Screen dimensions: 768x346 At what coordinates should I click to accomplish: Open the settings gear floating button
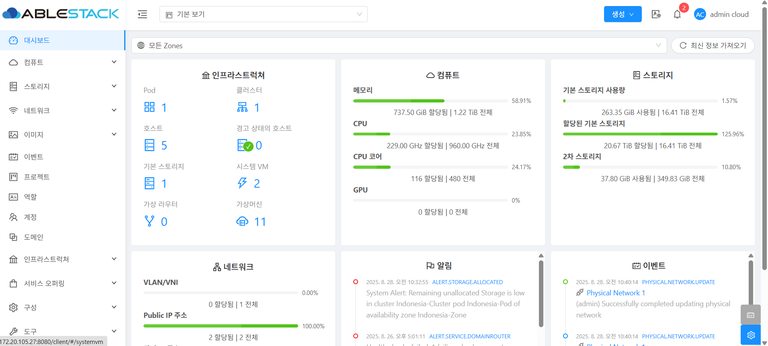click(751, 335)
